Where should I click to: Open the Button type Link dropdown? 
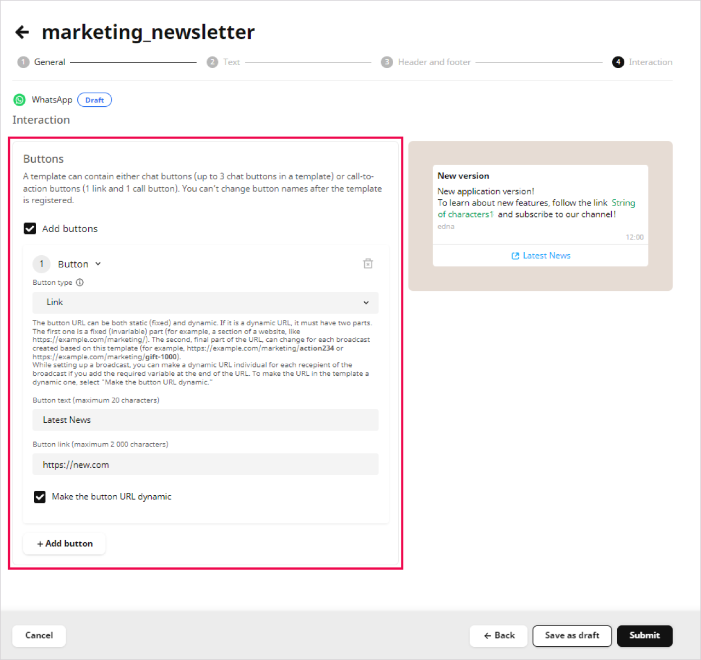click(205, 302)
